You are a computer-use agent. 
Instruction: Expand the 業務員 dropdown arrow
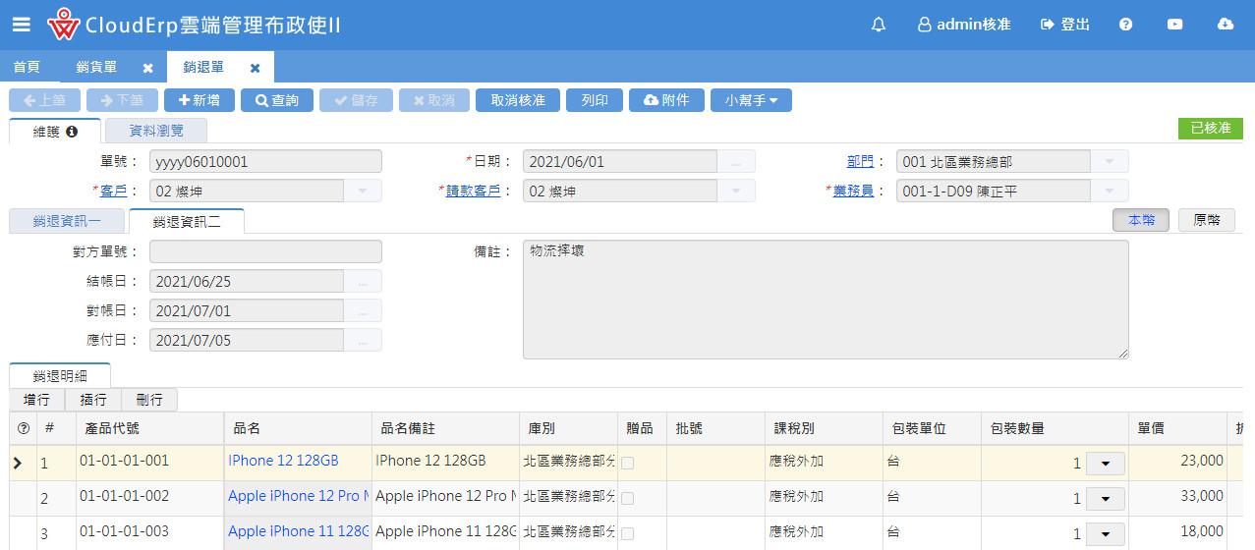point(1110,191)
